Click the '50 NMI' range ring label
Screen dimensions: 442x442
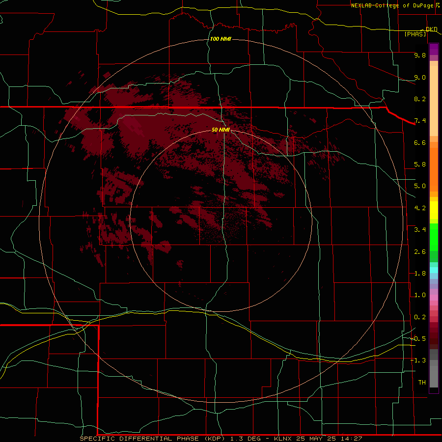pos(221,130)
